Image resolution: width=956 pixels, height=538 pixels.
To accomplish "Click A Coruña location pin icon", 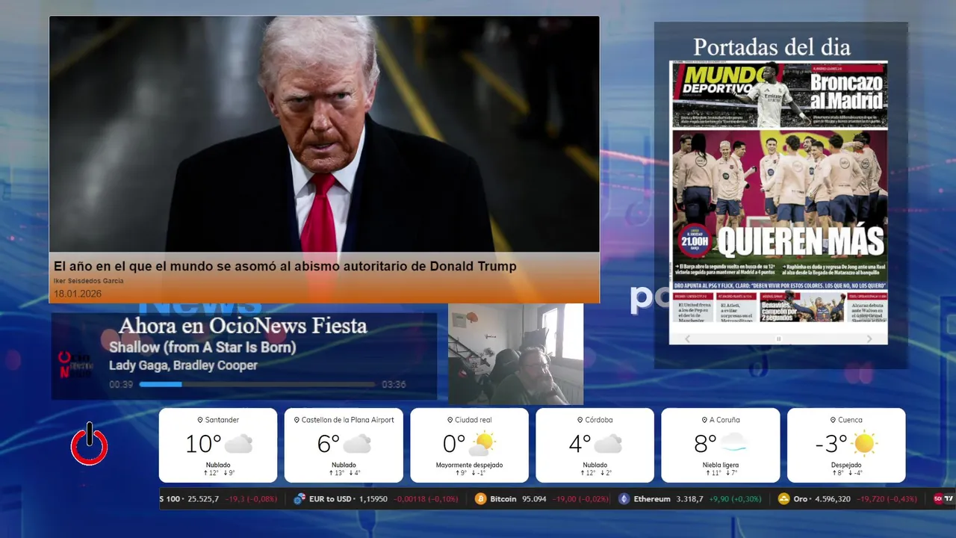I will pyautogui.click(x=704, y=420).
